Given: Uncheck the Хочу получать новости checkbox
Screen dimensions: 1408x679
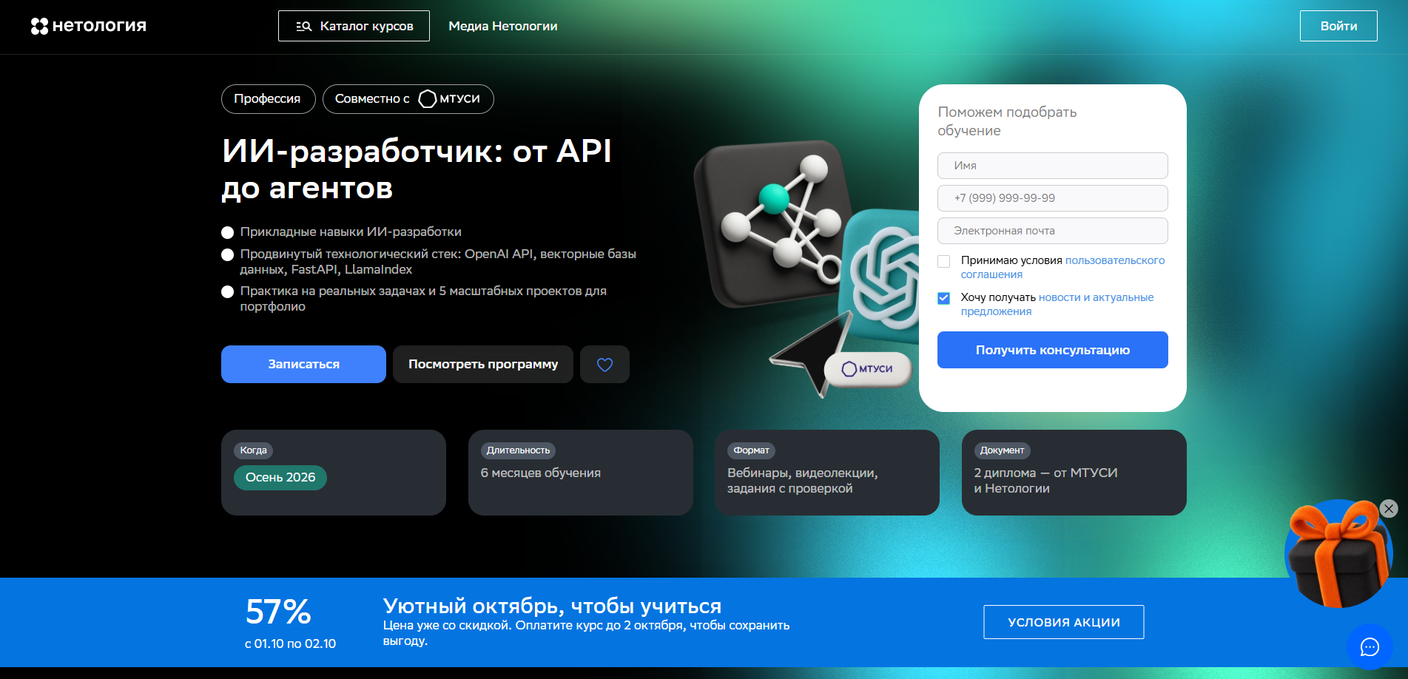Looking at the screenshot, I should [x=943, y=298].
